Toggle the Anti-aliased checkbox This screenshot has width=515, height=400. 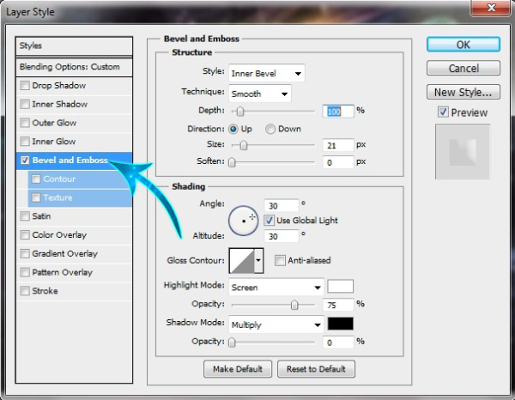pyautogui.click(x=280, y=261)
